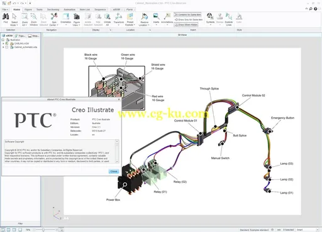Open the Orientation tool
322x232 pixels.
click(x=65, y=19)
